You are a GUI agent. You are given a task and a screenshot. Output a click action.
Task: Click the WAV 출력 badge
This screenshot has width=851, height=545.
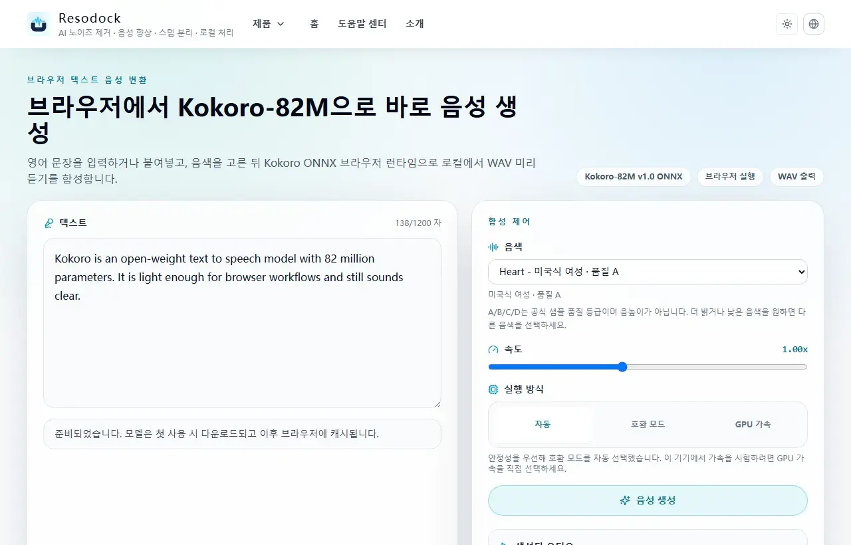796,177
